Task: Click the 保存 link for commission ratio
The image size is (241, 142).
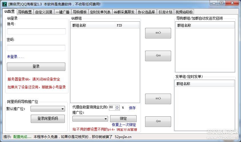Action: click(x=132, y=108)
